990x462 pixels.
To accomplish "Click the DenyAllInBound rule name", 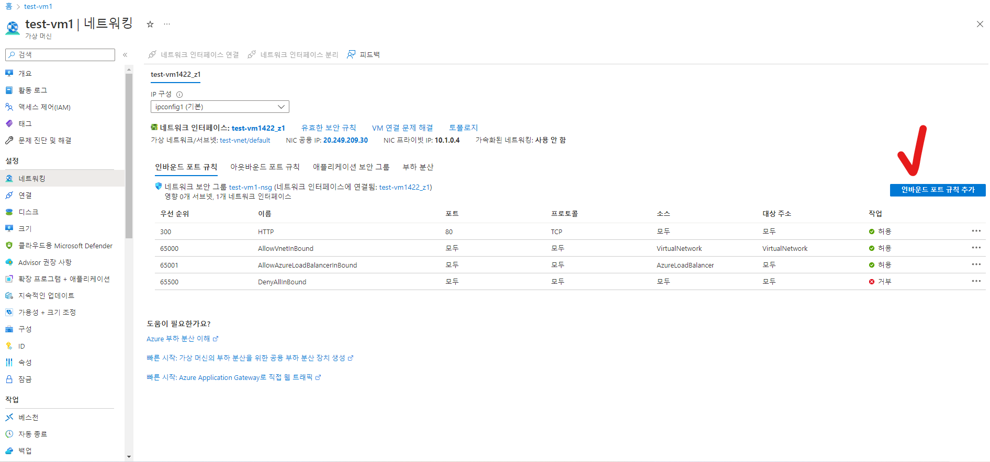I will click(282, 282).
